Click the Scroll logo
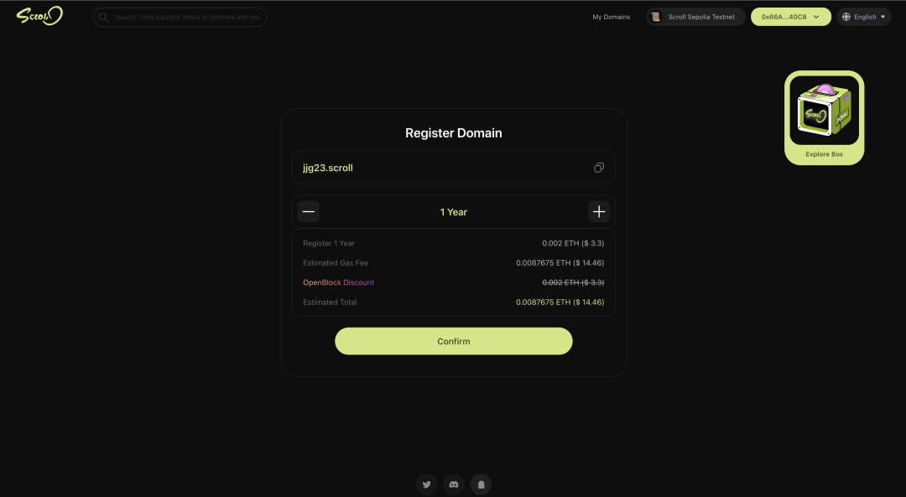 click(x=39, y=16)
